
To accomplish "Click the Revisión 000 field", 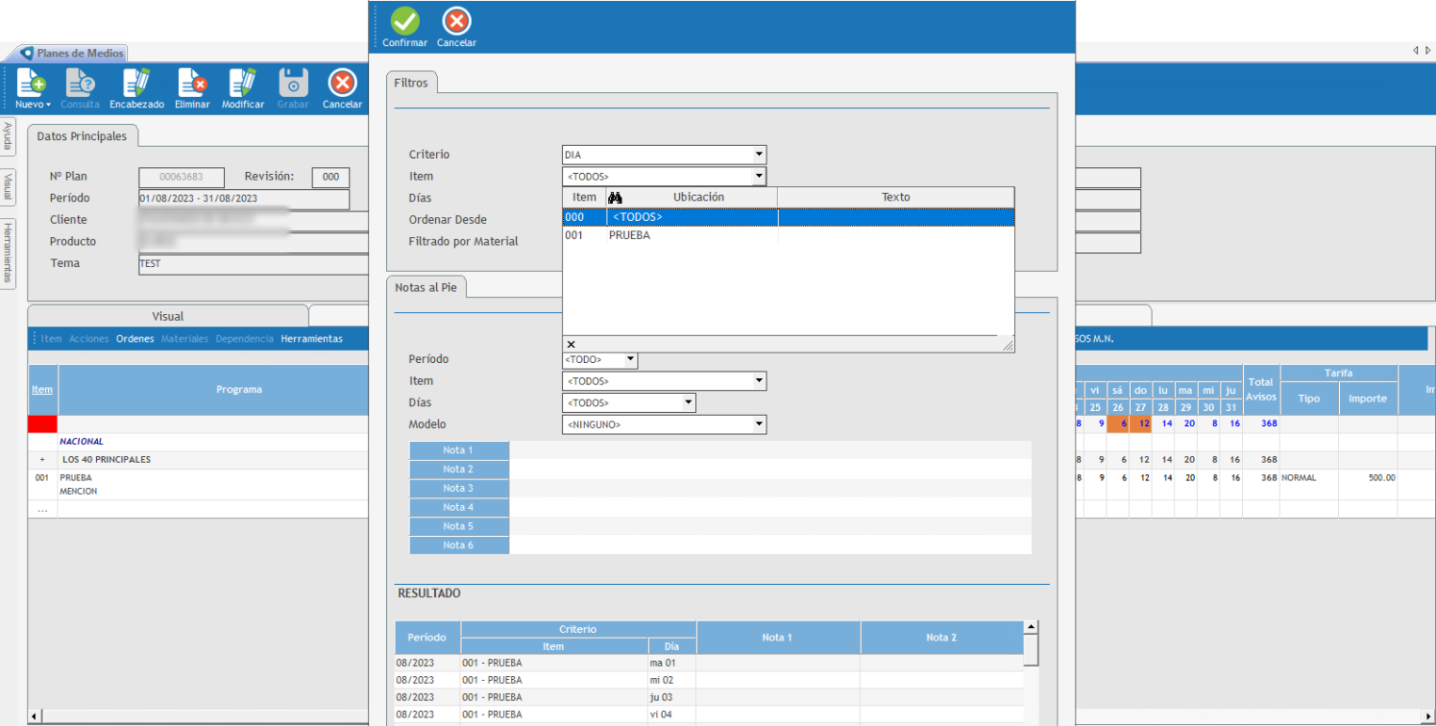I will [331, 178].
